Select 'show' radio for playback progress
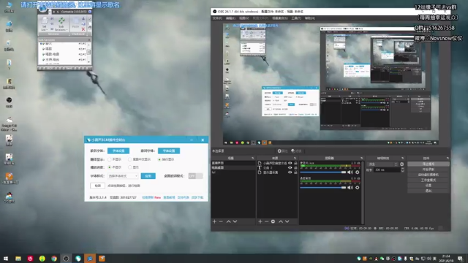This screenshot has width=468, height=263. pyautogui.click(x=130, y=167)
